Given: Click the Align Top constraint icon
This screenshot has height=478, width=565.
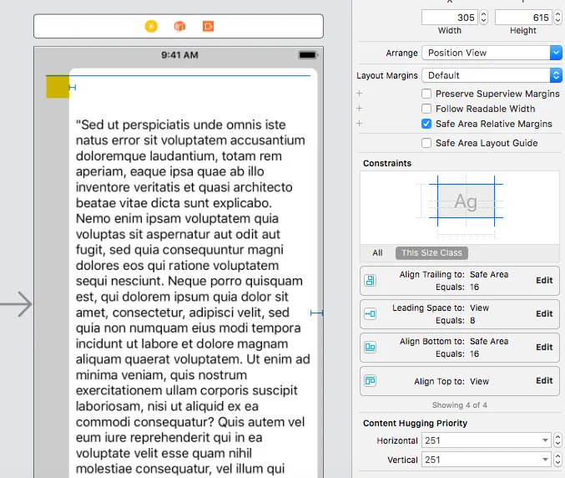Looking at the screenshot, I should point(370,381).
